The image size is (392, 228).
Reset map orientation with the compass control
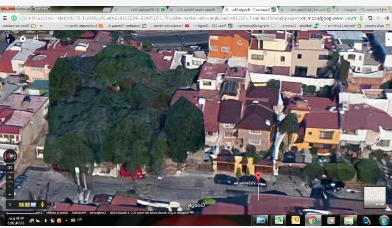(10, 156)
